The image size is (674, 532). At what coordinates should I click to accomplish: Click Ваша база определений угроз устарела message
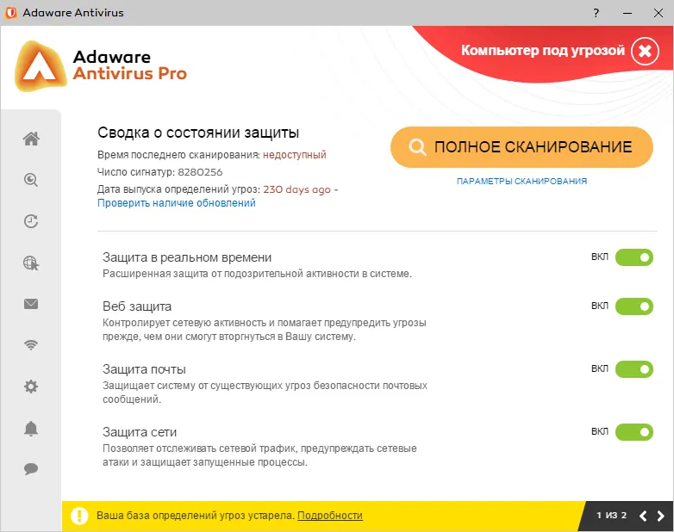[196, 516]
